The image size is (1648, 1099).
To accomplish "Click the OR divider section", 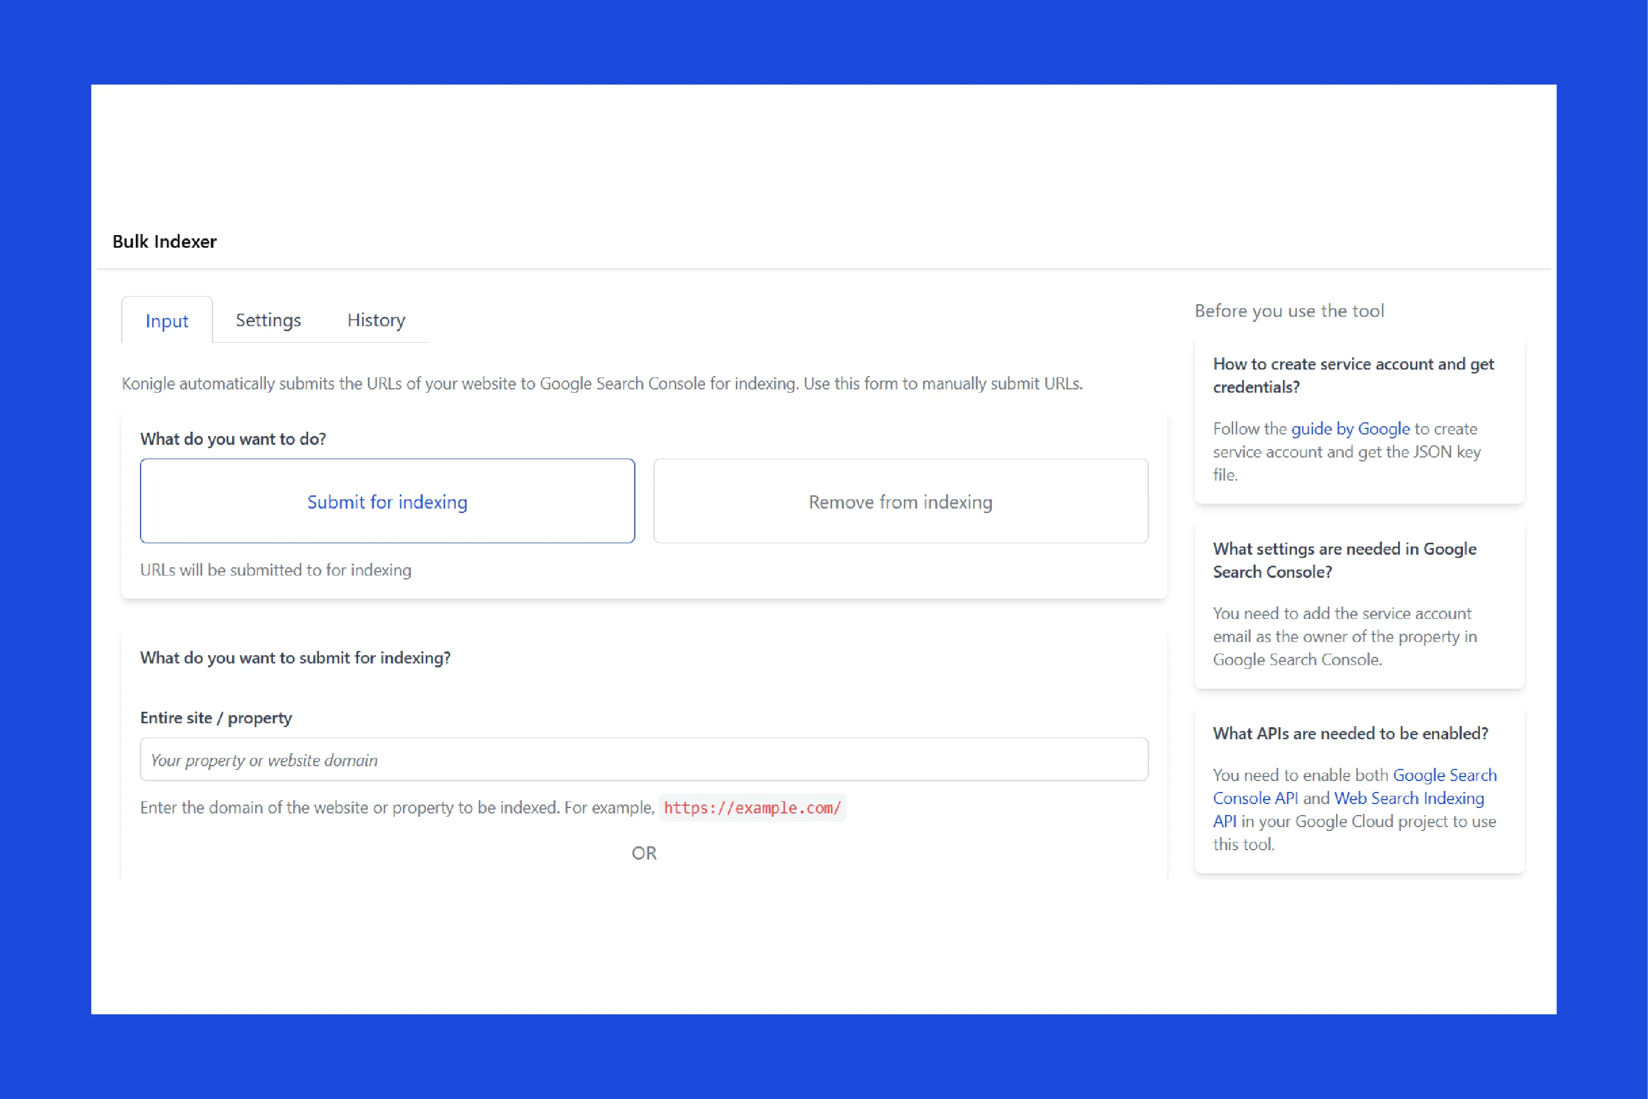I will coord(644,852).
